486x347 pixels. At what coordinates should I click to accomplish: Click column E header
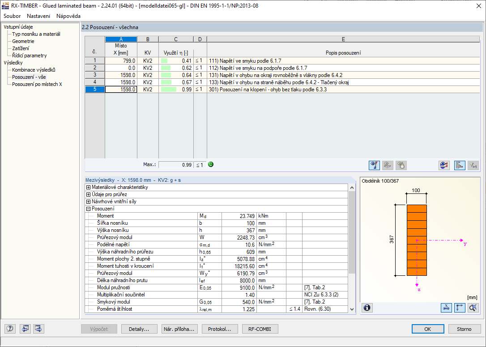coord(343,39)
